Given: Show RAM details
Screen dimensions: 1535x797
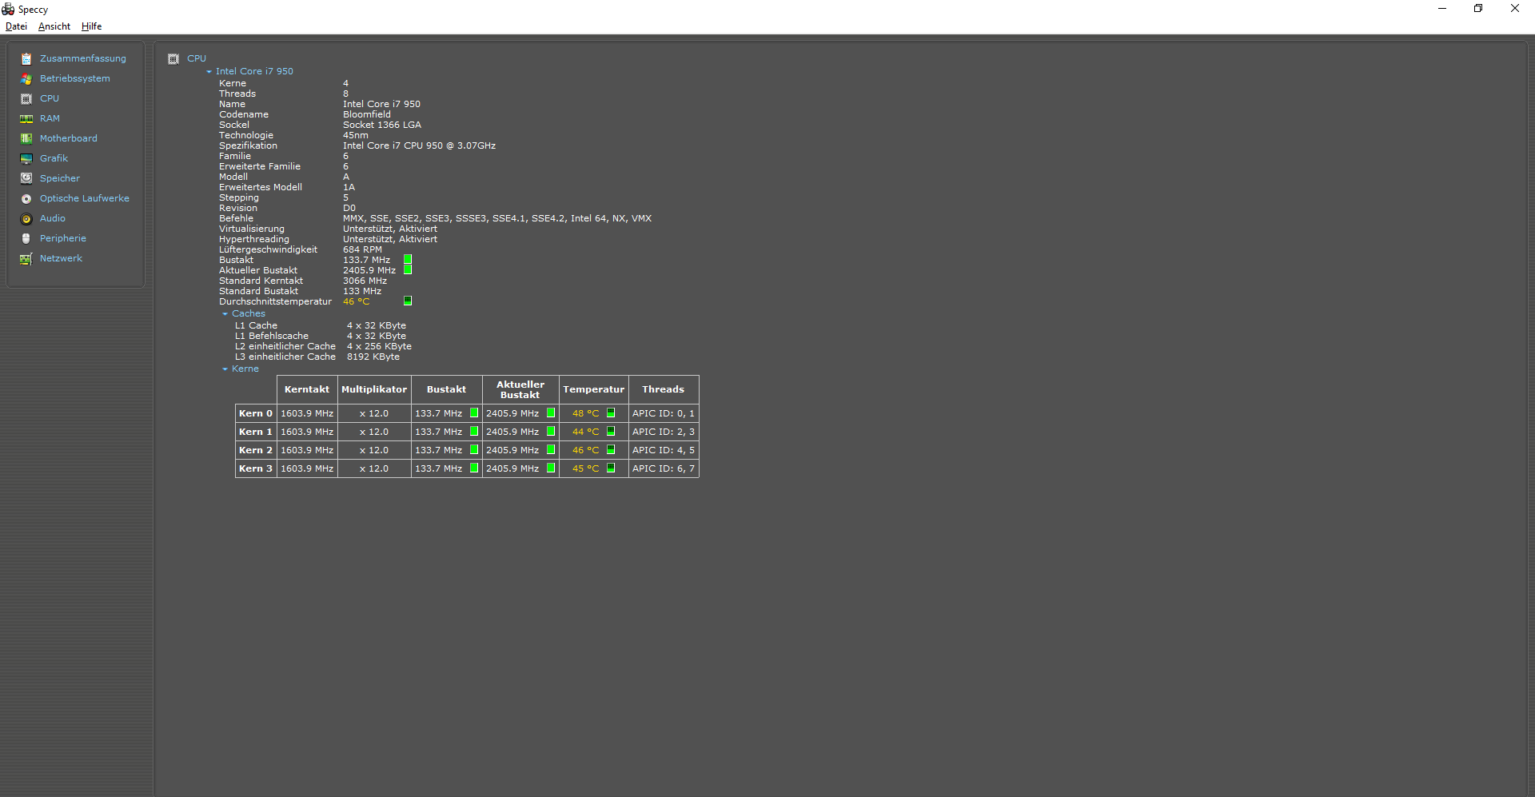Looking at the screenshot, I should tap(50, 119).
